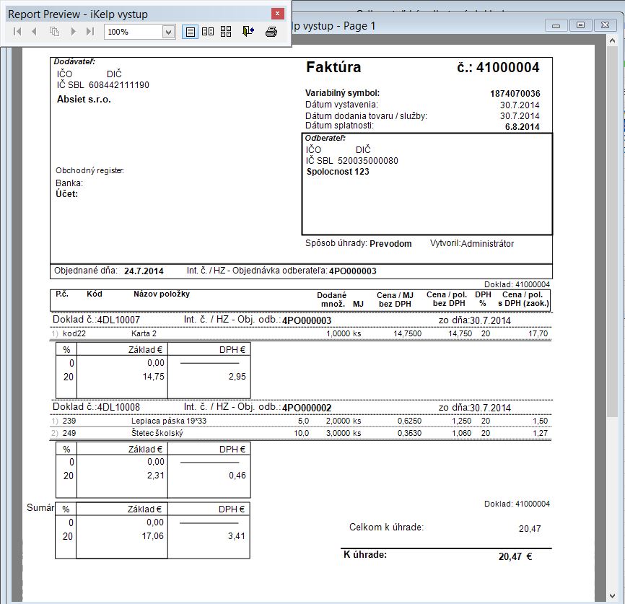The height and width of the screenshot is (604, 625).
Task: Click VAT amount 2,95
Action: (237, 377)
